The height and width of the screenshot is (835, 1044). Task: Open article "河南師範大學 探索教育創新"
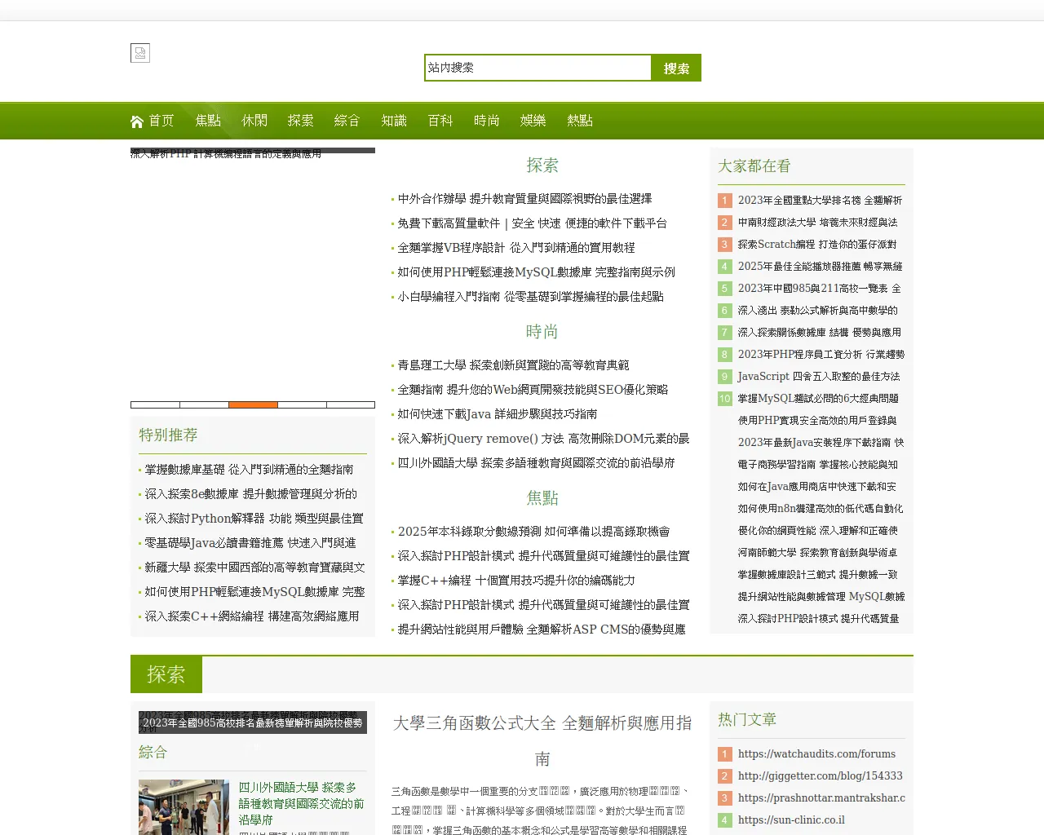818,553
